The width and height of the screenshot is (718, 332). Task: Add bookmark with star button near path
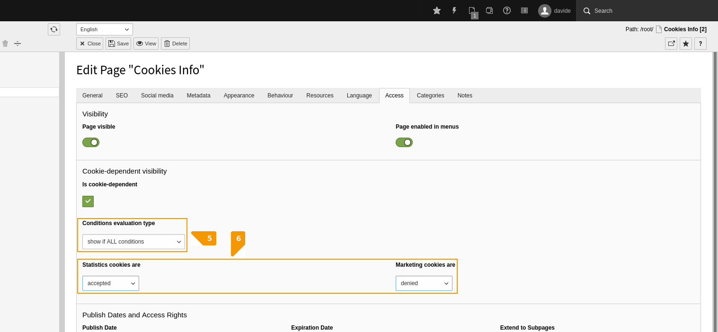[686, 44]
